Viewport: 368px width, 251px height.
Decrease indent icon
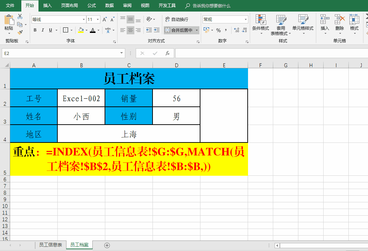pos(149,30)
